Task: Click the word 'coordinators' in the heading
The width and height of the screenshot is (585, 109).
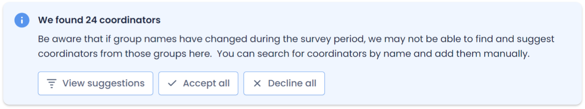Action: pyautogui.click(x=130, y=20)
